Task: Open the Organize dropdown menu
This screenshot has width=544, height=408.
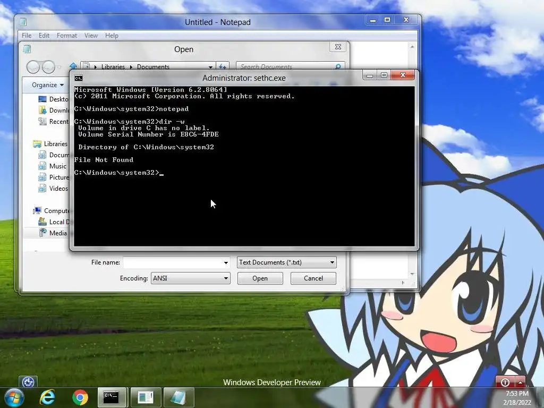Action: 47,85
